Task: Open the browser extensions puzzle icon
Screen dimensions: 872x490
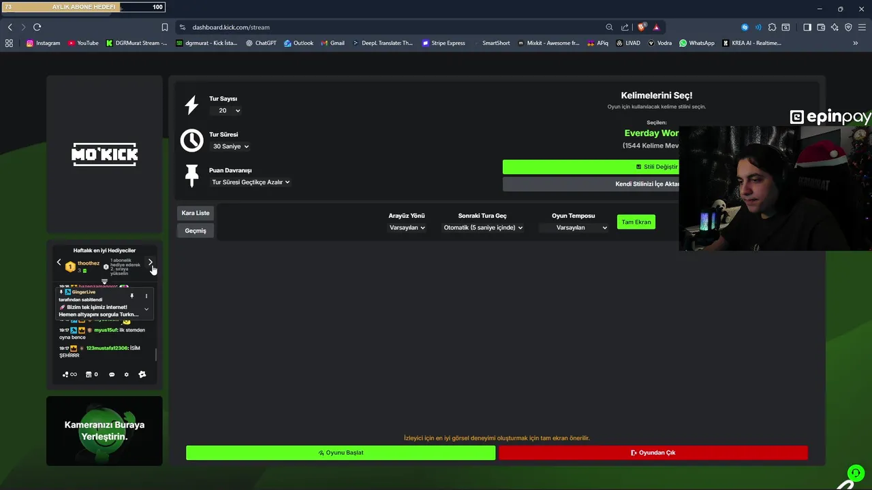Action: tap(772, 27)
